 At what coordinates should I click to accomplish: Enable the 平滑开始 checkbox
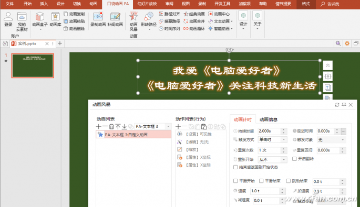(x=235, y=181)
